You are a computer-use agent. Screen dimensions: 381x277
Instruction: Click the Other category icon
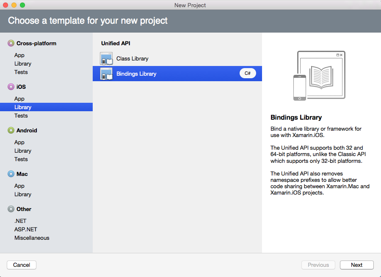click(x=11, y=209)
